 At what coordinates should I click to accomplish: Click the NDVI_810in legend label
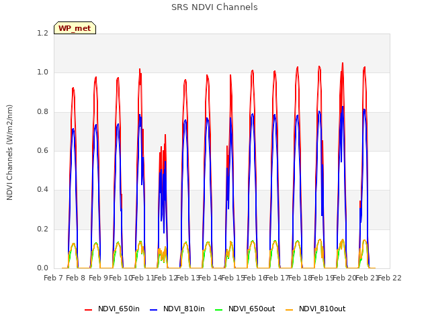(x=184, y=309)
